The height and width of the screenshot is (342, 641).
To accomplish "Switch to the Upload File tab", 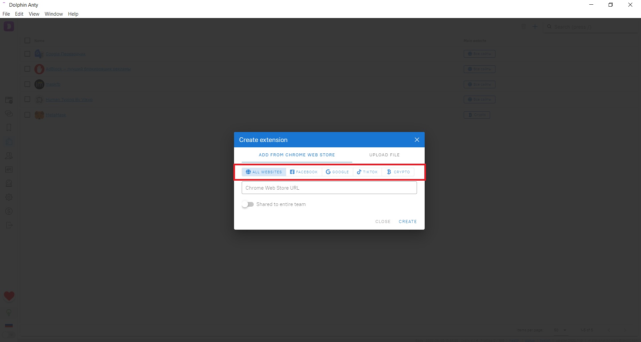I will (384, 155).
